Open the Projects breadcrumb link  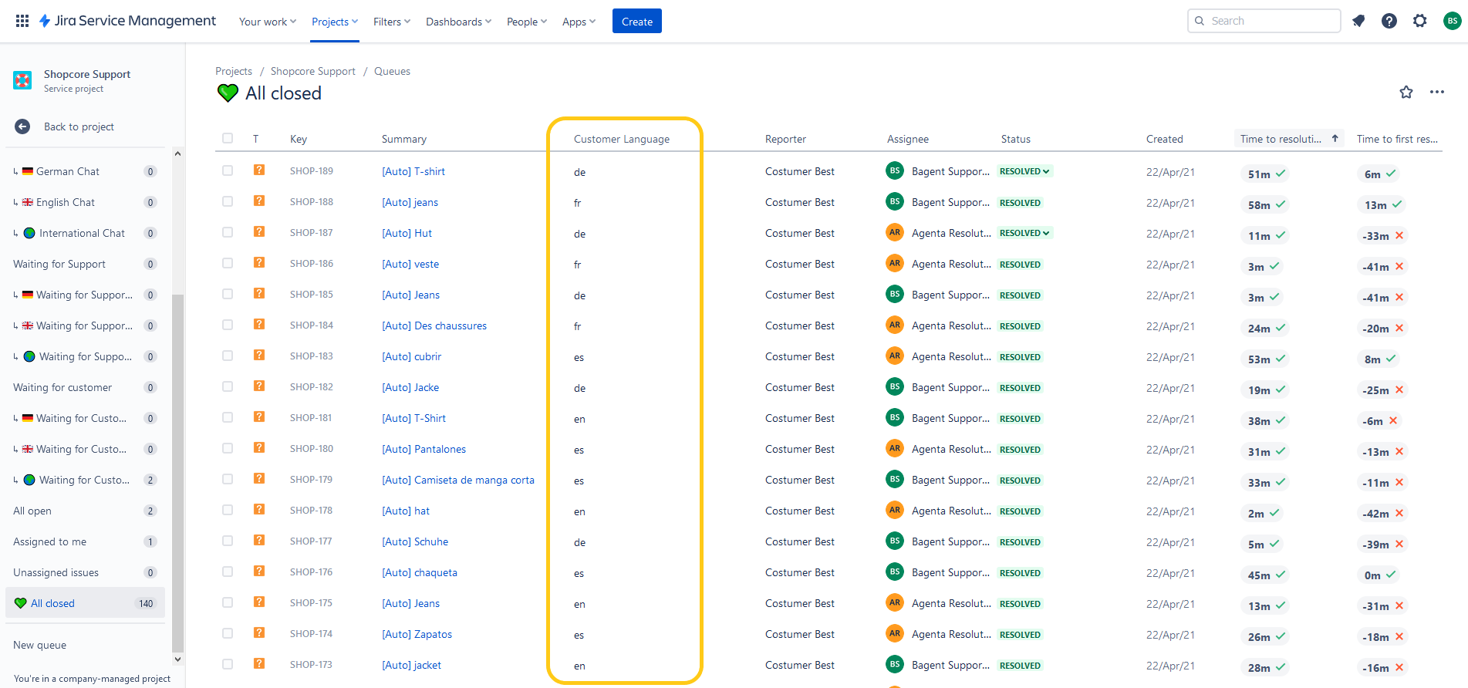click(234, 71)
